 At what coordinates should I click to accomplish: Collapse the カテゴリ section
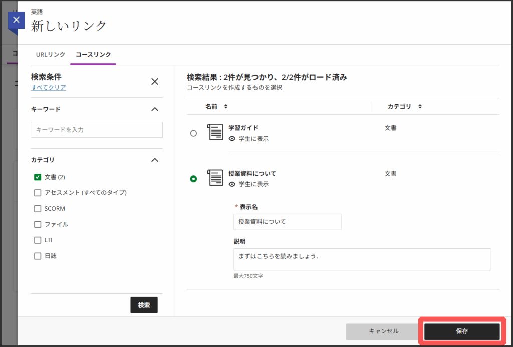[155, 160]
